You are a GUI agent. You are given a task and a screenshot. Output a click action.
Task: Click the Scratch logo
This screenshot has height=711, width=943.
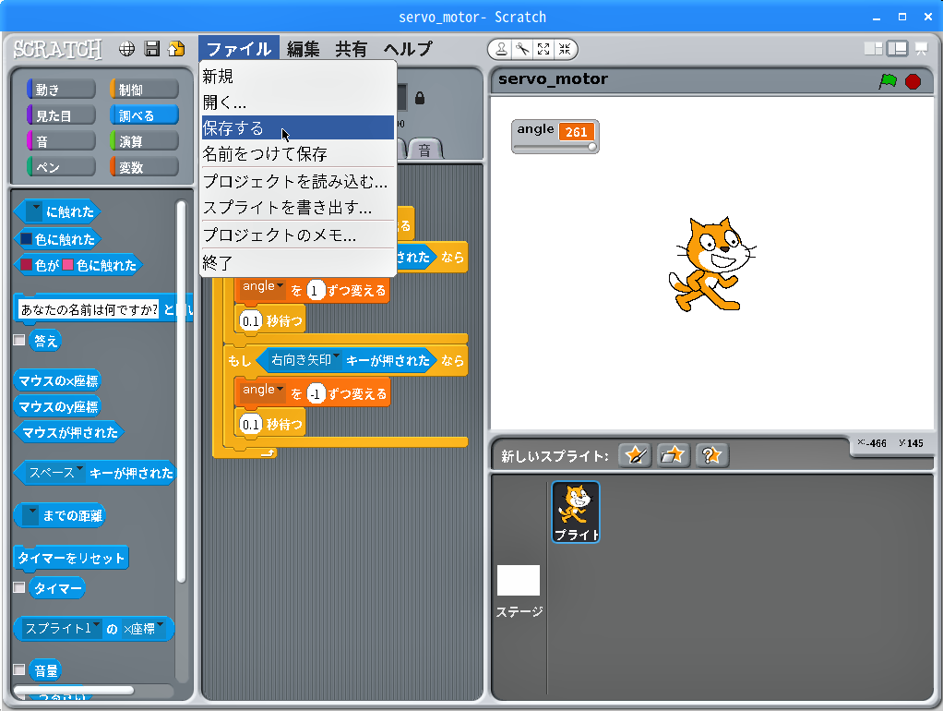[x=58, y=49]
